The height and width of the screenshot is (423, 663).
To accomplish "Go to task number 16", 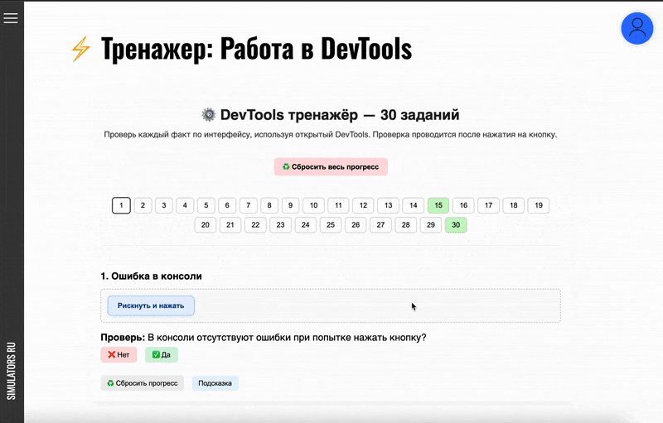I will 463,205.
